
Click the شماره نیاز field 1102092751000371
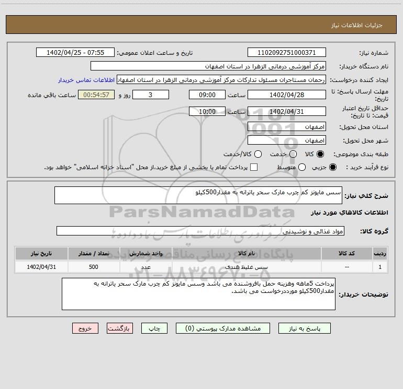(x=287, y=53)
